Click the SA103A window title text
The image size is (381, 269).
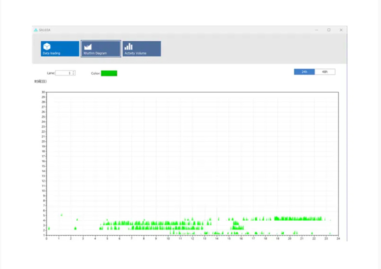(45, 30)
